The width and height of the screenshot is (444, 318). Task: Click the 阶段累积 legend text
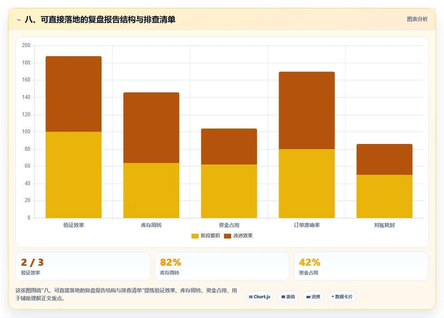click(211, 236)
